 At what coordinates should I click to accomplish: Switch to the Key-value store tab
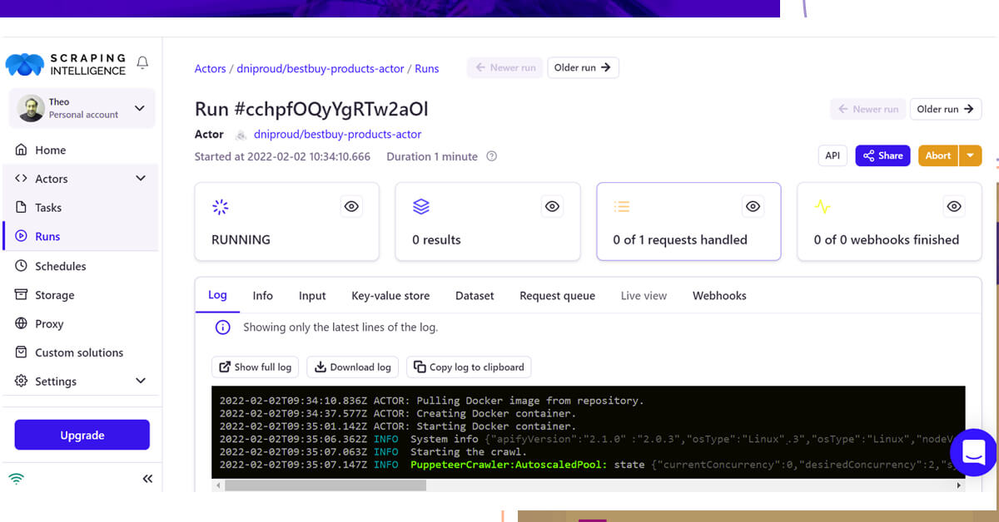[x=390, y=295]
